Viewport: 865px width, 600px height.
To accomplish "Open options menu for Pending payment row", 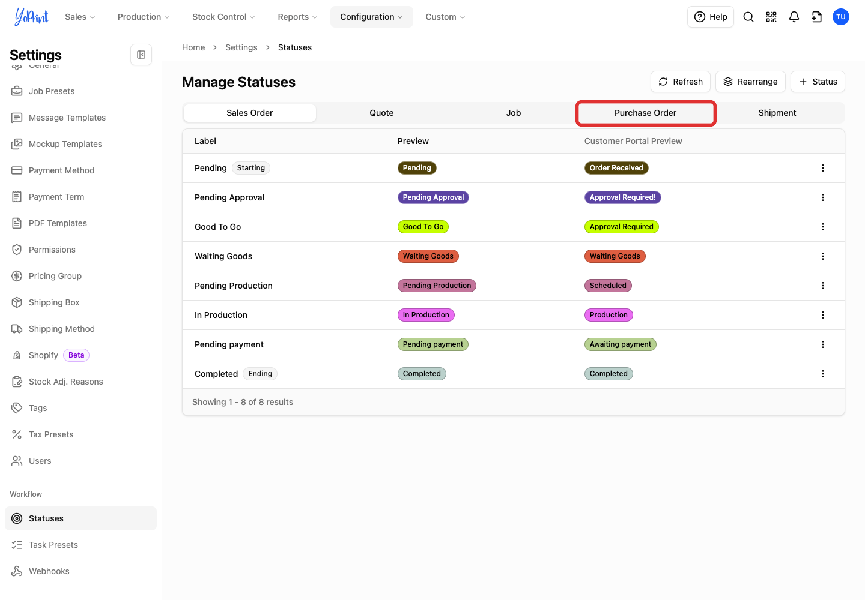I will [x=823, y=344].
